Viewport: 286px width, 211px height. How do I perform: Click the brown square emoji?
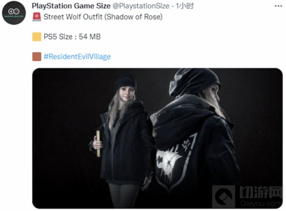click(37, 57)
